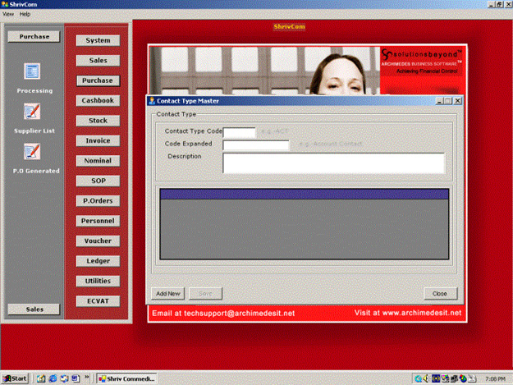Image resolution: width=513 pixels, height=385 pixels.
Task: Open the Processing icon in Purchase panel
Action: (33, 72)
